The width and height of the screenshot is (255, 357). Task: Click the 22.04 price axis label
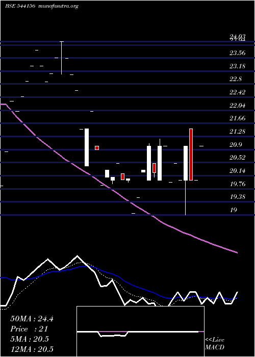pyautogui.click(x=237, y=106)
